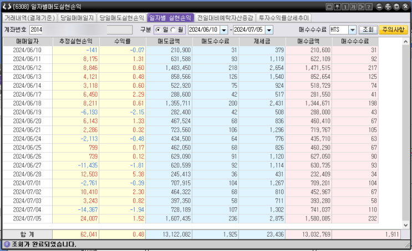This screenshot has height=251, width=412.
Task: Open help with the question mark icon
Action: pyautogui.click(x=369, y=7)
